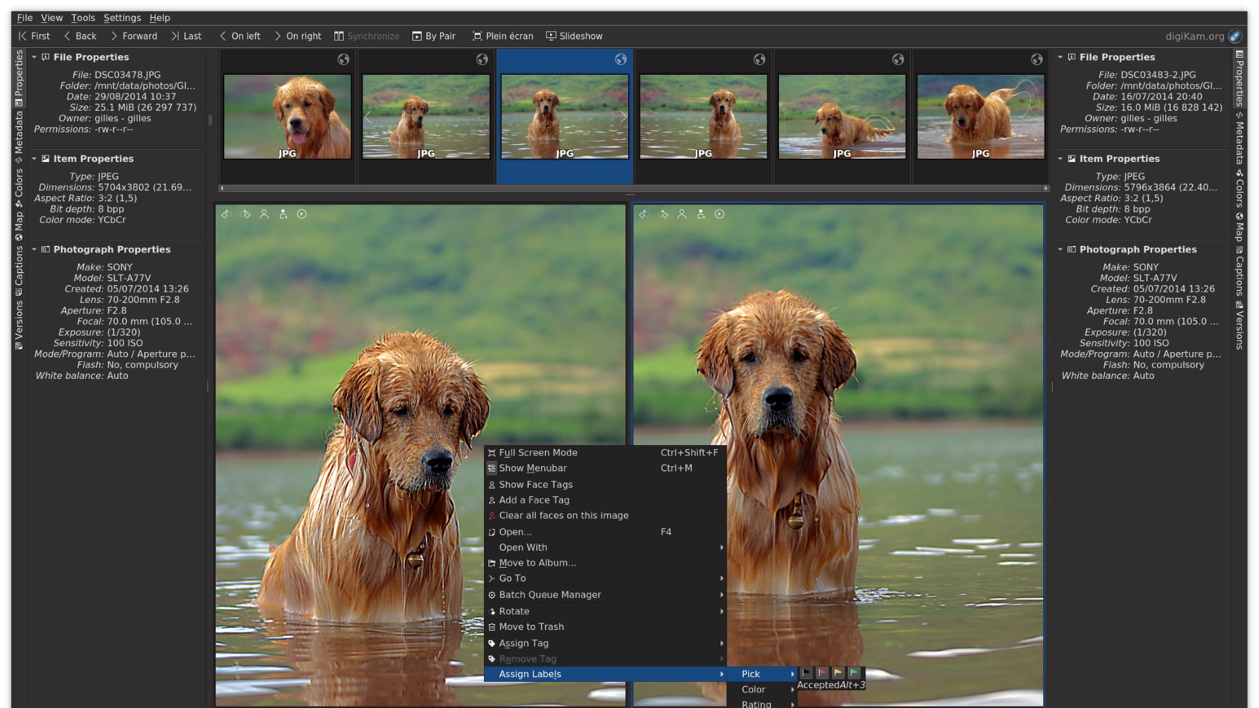Select the last dog thumbnail in thumbbar

click(980, 117)
